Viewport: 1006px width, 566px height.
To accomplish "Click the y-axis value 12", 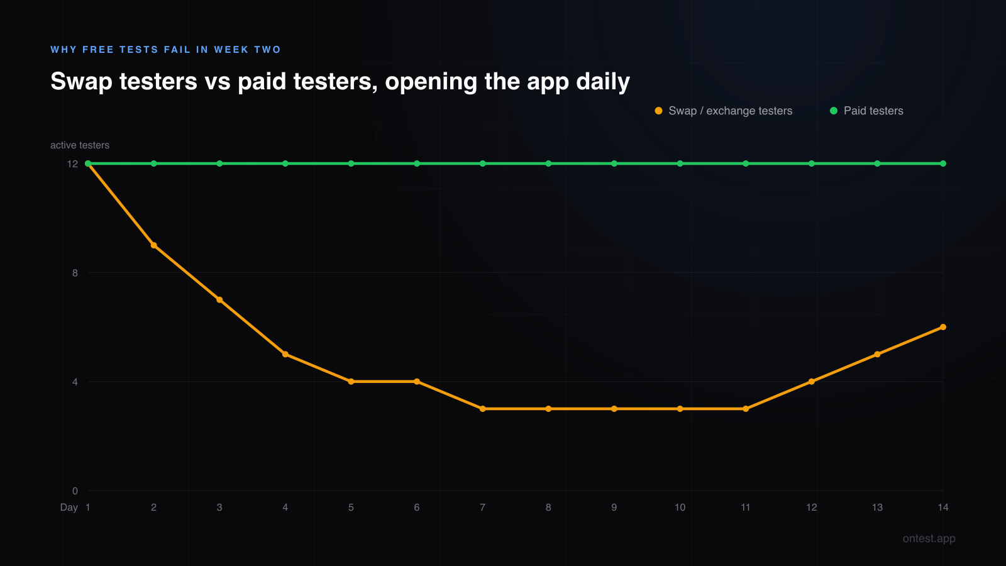I will [x=73, y=164].
